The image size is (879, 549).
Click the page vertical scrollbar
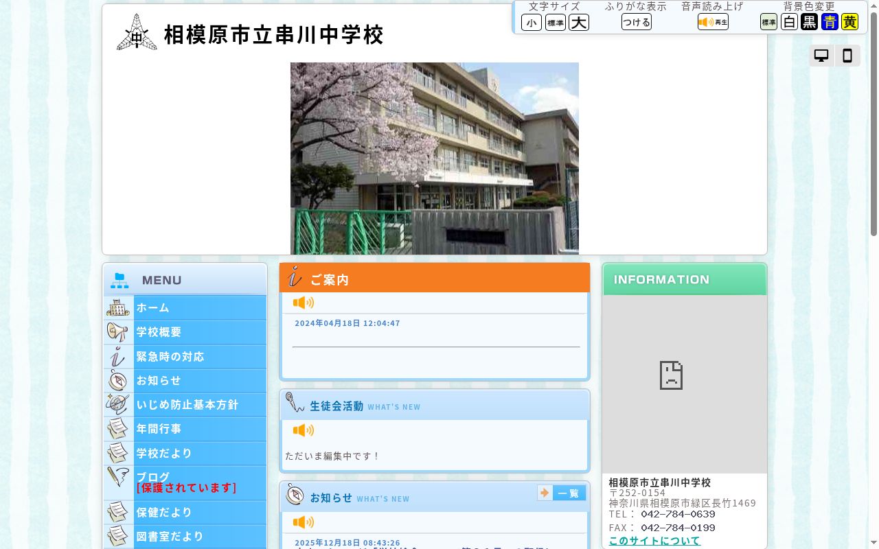[874, 274]
